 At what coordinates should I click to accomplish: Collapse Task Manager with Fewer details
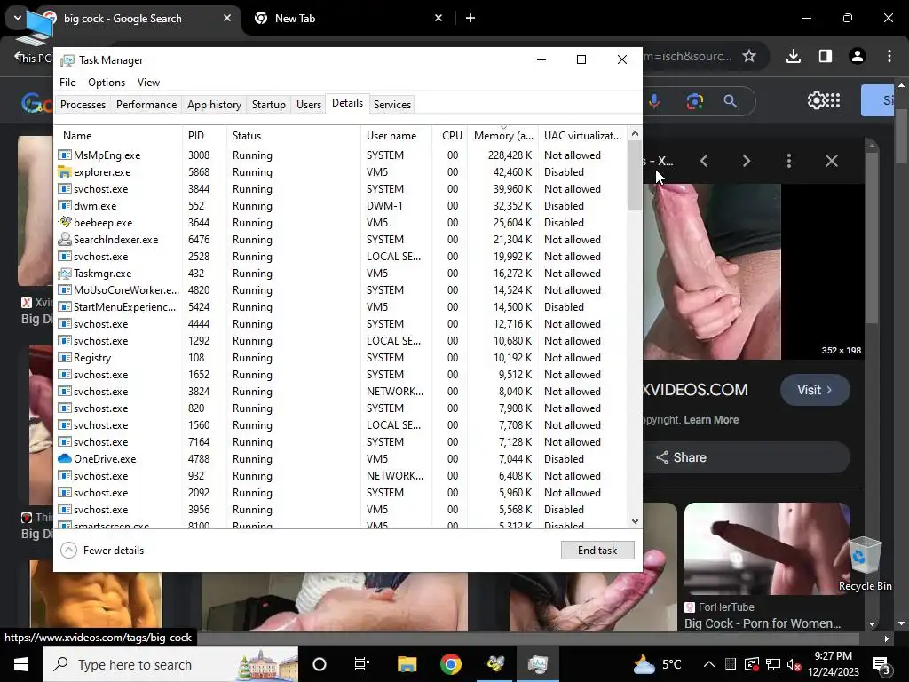tap(103, 551)
